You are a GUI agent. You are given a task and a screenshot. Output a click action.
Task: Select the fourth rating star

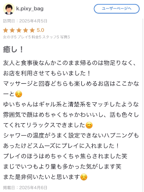(x=26, y=30)
